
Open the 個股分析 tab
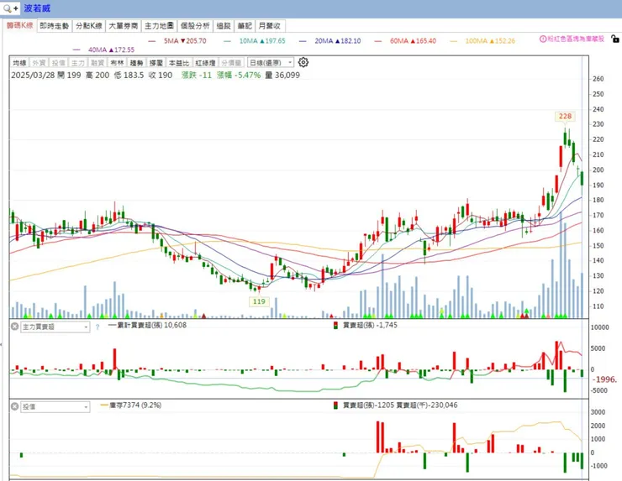[195, 26]
